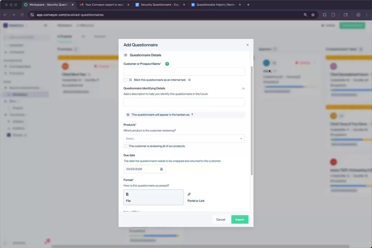Switch to Security Questionnaire Docs tab
The width and height of the screenshot is (372, 248).
pyautogui.click(x=160, y=4)
